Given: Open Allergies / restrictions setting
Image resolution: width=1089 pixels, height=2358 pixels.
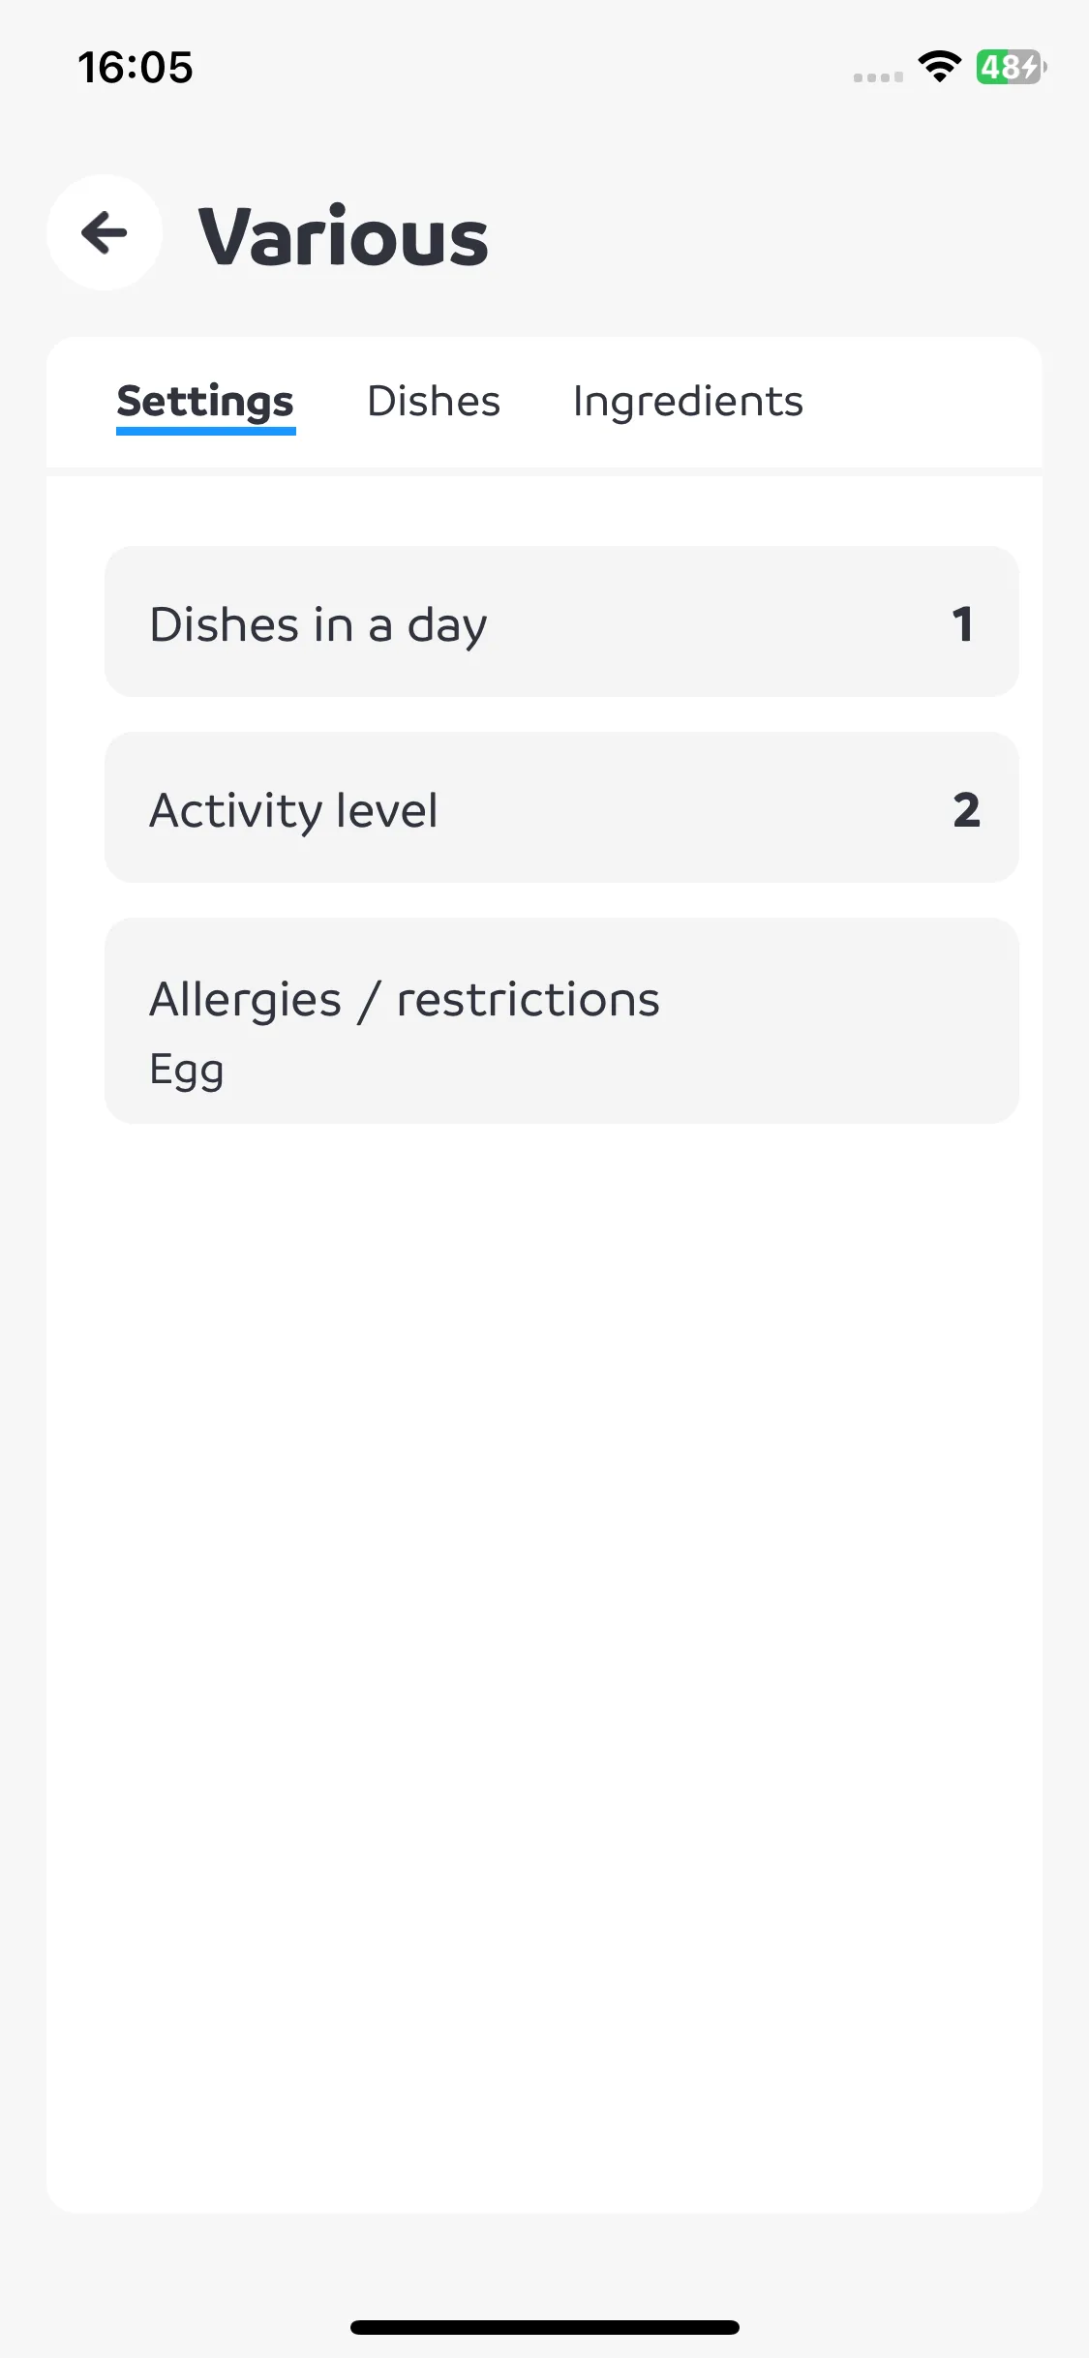Looking at the screenshot, I should pyautogui.click(x=561, y=1020).
